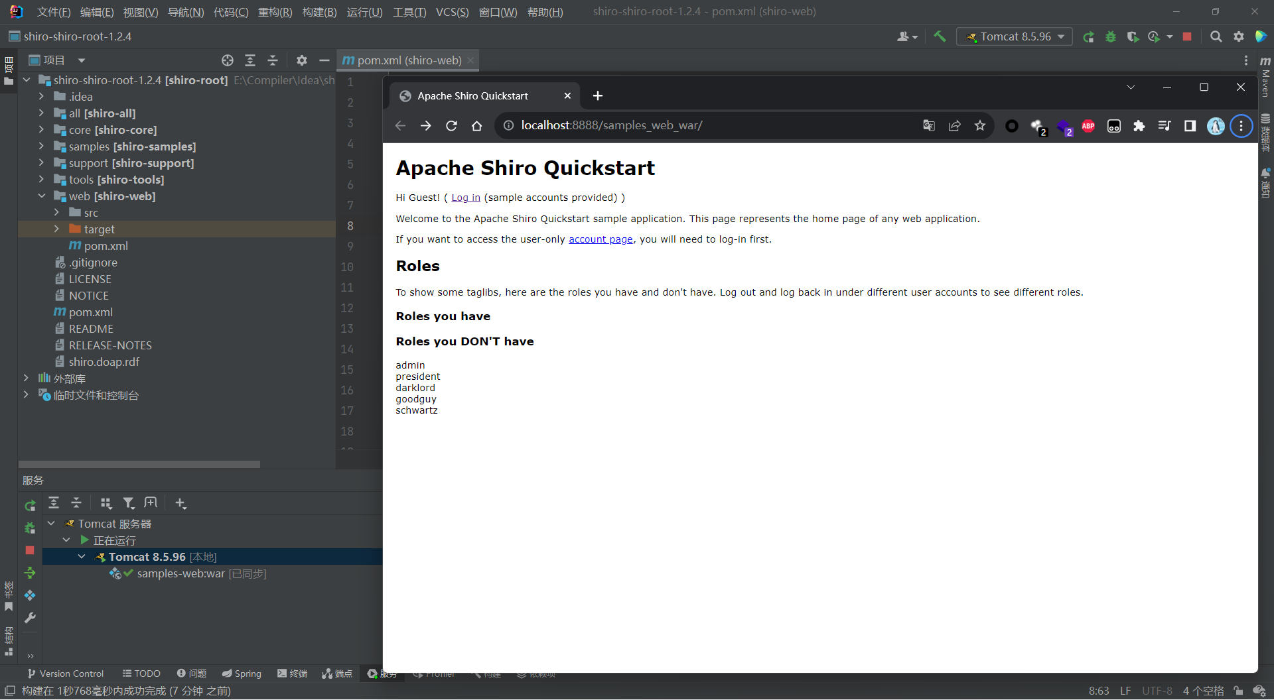Open a new browser tab
The height and width of the screenshot is (700, 1274).
tap(597, 96)
